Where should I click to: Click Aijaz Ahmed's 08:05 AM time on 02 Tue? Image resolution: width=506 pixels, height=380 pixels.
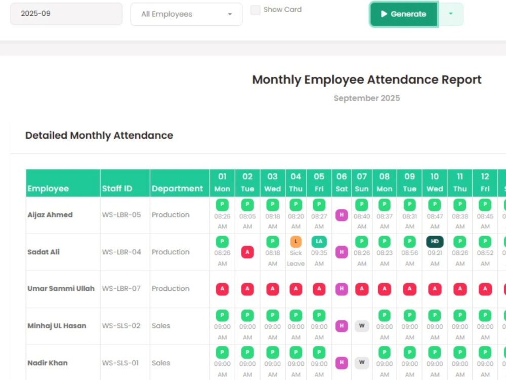coord(247,221)
